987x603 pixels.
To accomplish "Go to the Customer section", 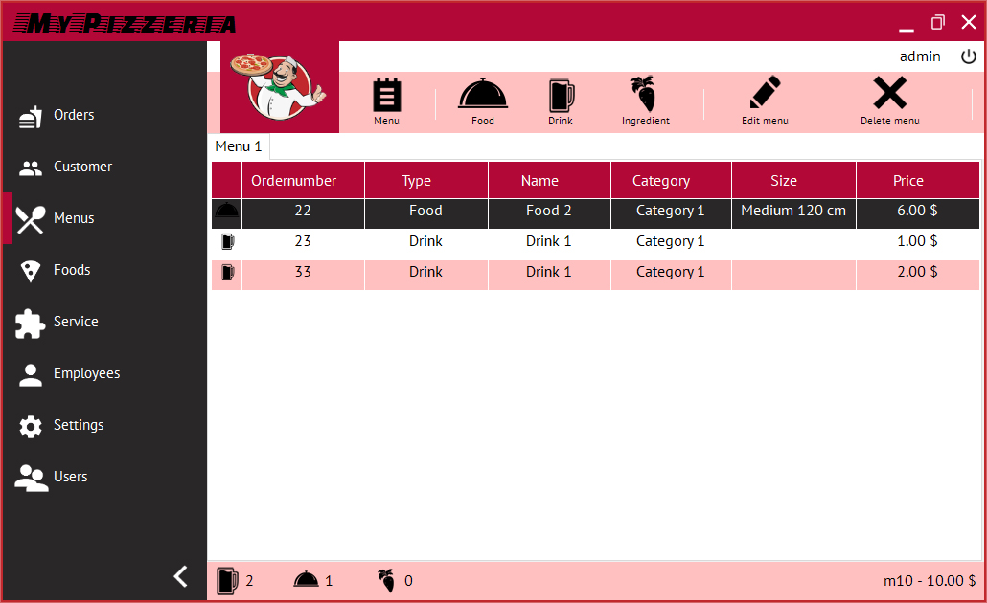I will 82,167.
